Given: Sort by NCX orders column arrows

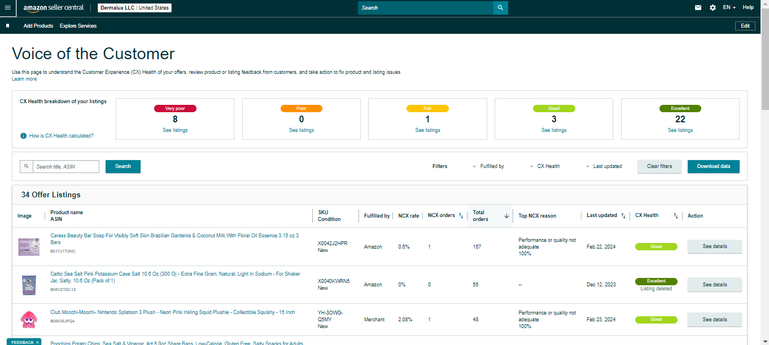Looking at the screenshot, I should point(461,216).
